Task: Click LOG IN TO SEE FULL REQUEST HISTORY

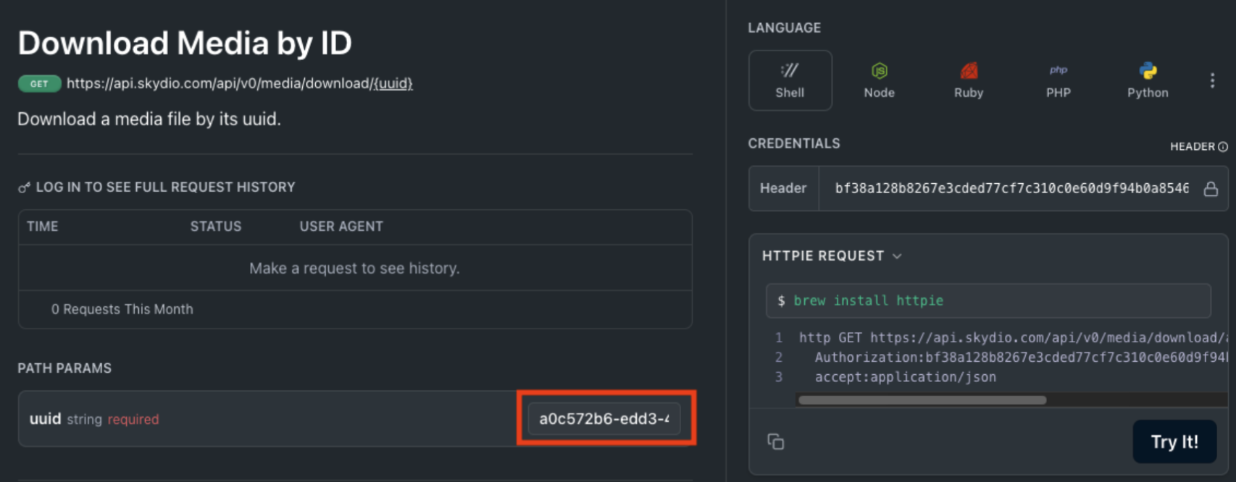Action: tap(165, 187)
